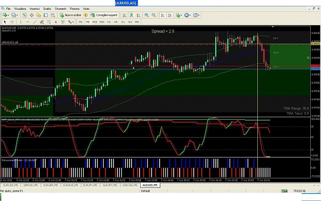Toggle chart auto scroll
The image size is (321, 201).
click(x=162, y=15)
